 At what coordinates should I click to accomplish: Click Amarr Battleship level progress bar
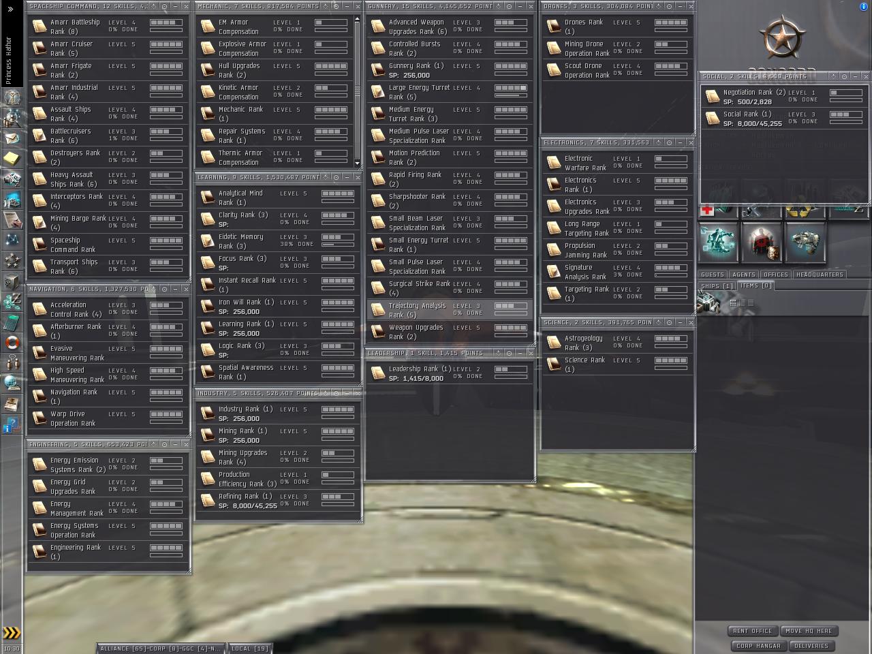coord(166,22)
